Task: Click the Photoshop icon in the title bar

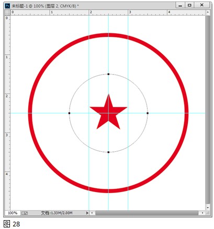Action: [7, 6]
